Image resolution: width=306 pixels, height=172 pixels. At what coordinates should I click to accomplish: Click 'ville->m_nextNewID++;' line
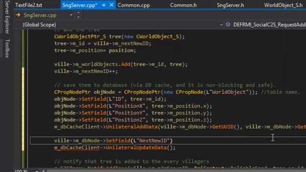(86, 71)
